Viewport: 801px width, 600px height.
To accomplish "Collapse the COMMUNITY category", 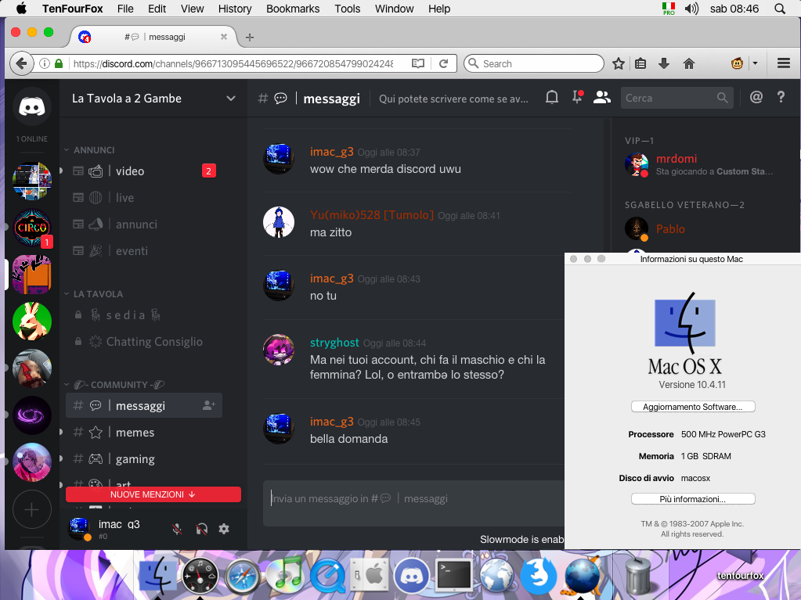I will [114, 384].
